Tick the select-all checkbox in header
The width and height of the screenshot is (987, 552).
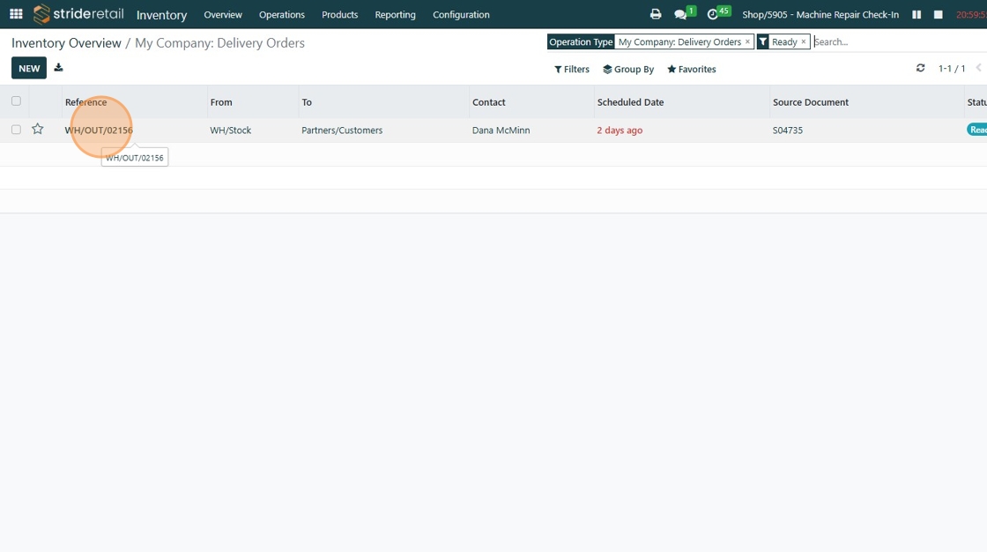click(x=17, y=101)
